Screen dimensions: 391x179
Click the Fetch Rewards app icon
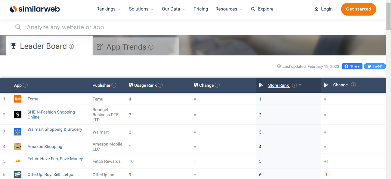coord(17,161)
